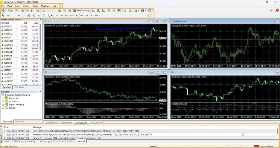280x148 pixels.
Task: Switch timeframe to W1
Action: coord(91,15)
